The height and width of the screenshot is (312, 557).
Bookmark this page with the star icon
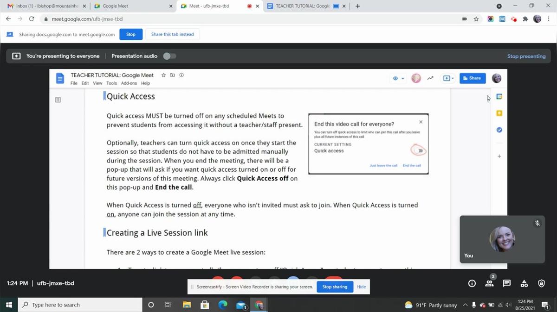(x=476, y=19)
